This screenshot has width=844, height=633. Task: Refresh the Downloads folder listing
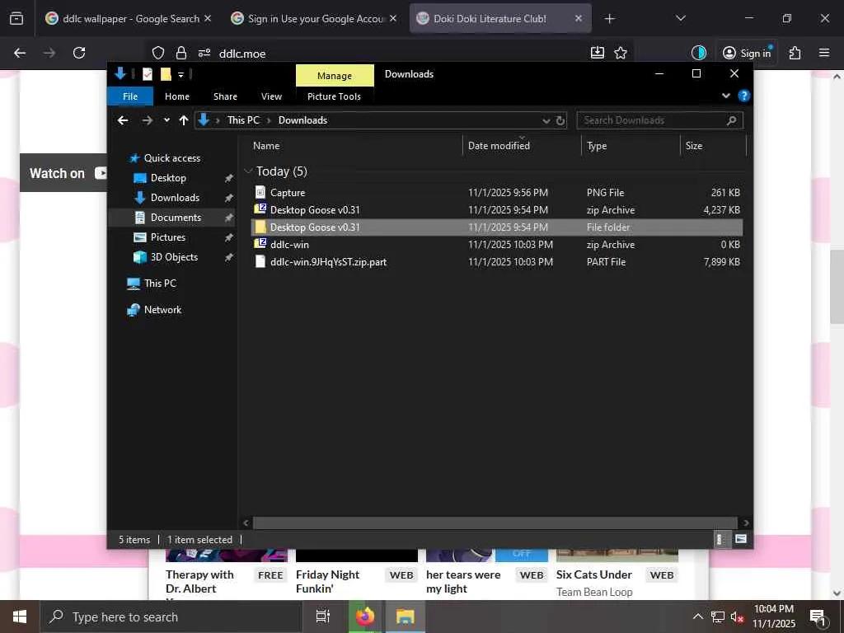[x=560, y=120]
